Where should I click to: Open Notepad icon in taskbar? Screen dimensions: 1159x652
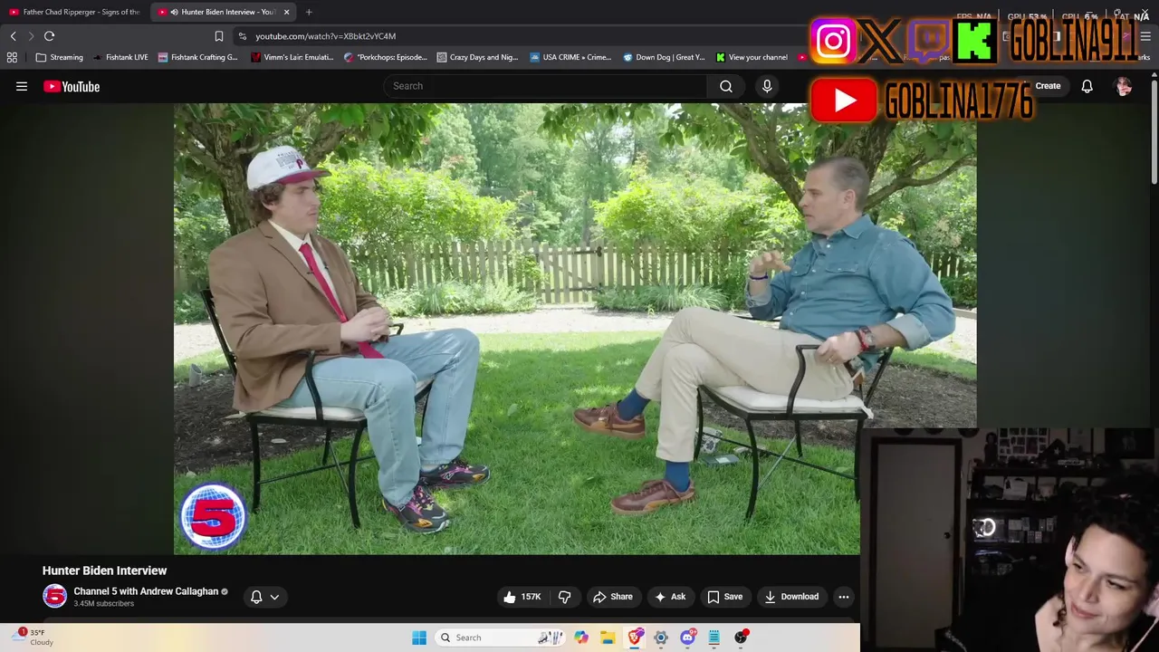click(x=714, y=638)
